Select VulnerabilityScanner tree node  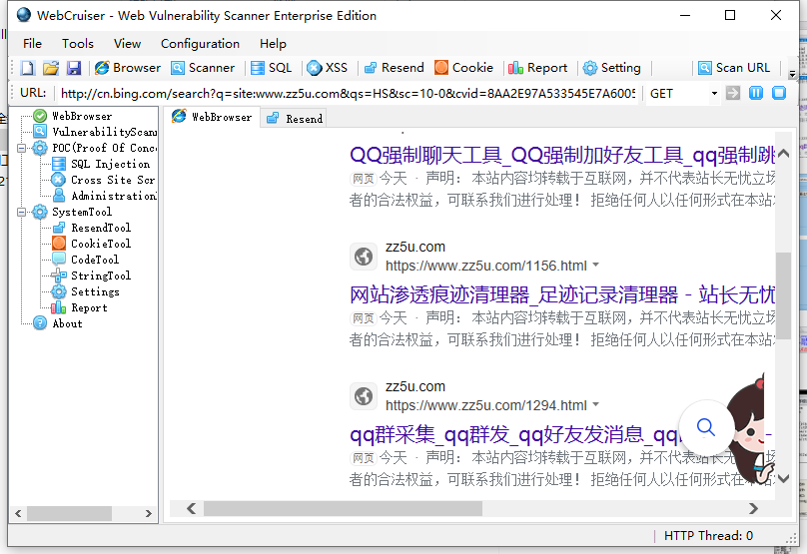(x=105, y=132)
